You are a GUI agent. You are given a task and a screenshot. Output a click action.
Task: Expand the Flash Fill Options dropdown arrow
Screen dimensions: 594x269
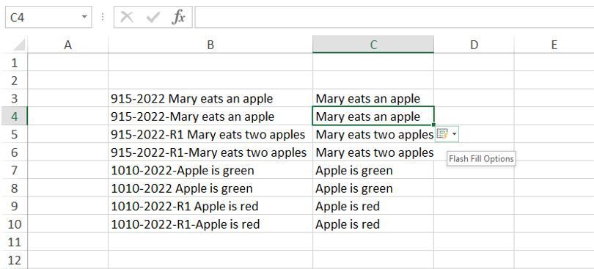tap(454, 134)
